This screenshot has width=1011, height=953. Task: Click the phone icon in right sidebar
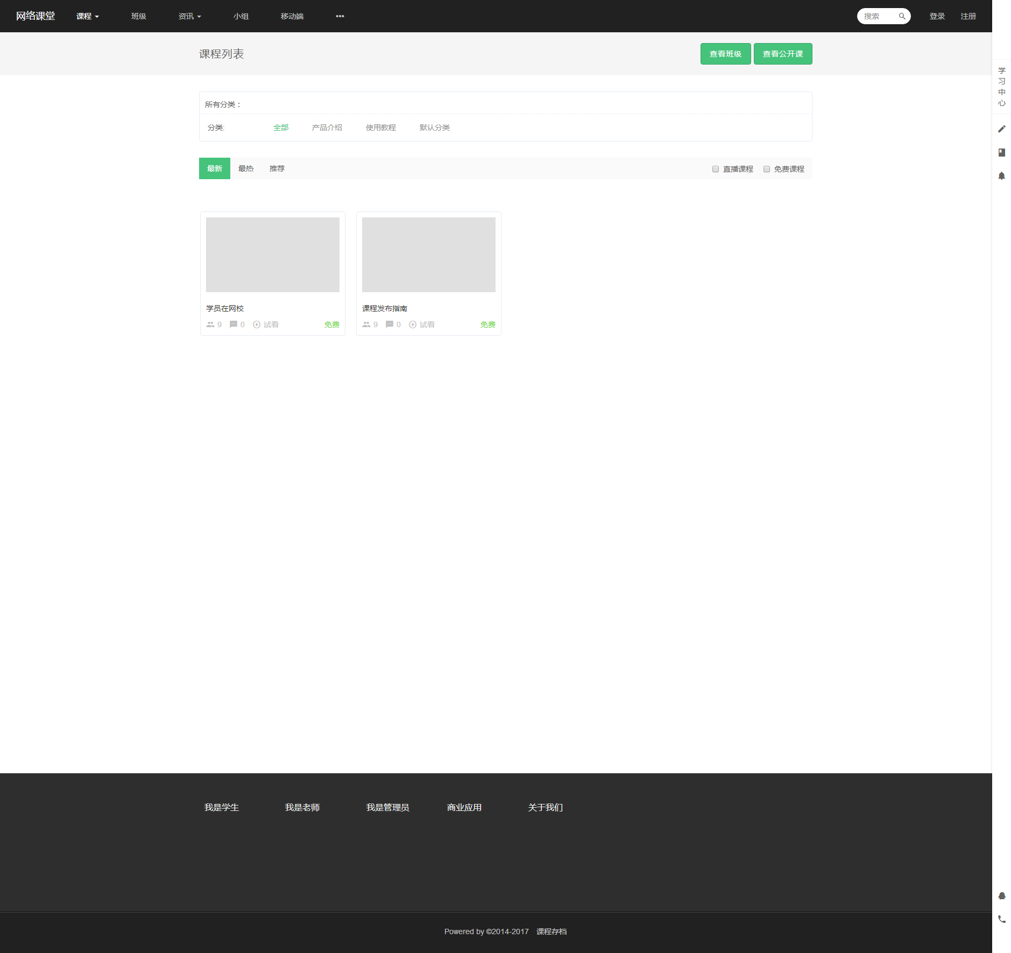point(1001,919)
